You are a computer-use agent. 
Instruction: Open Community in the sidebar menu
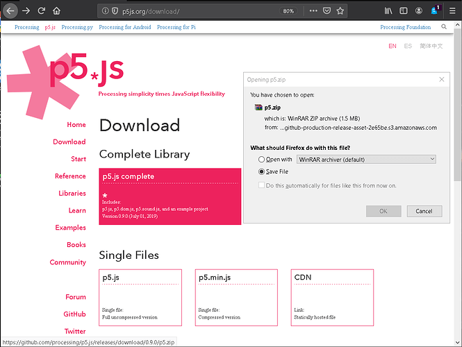click(68, 262)
